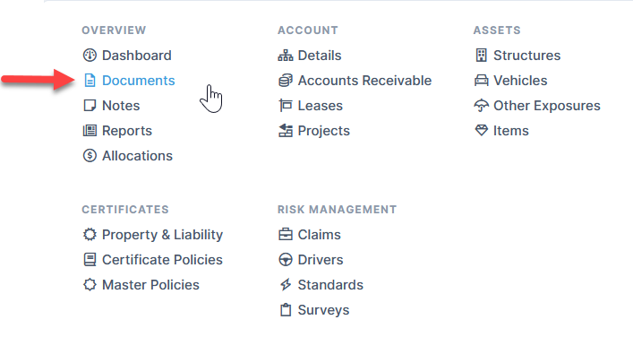Click the Other Exposures umbrella icon
The width and height of the screenshot is (633, 337).
coord(481,106)
